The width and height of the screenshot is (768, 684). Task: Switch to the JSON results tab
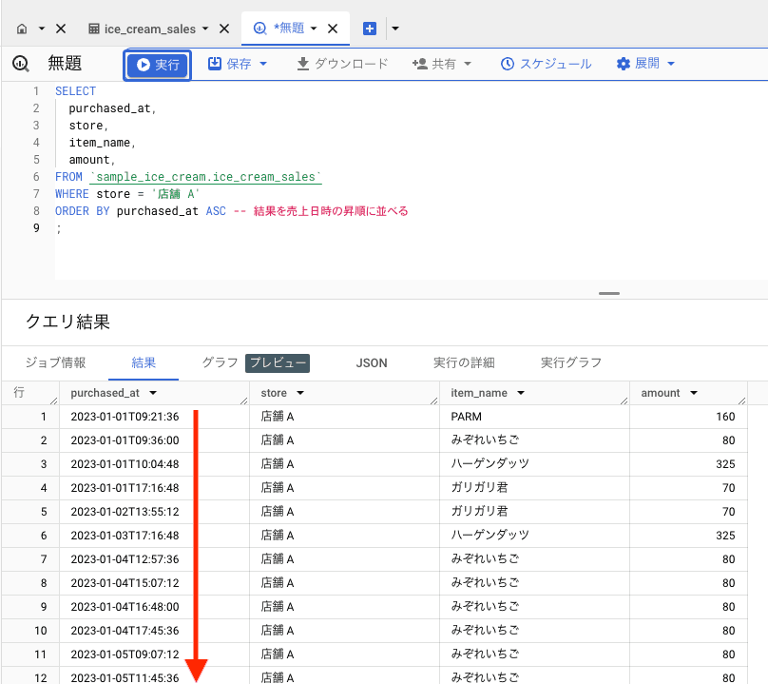pyautogui.click(x=371, y=362)
